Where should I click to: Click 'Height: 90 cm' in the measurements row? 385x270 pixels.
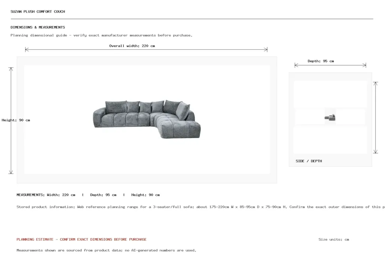coord(146,195)
